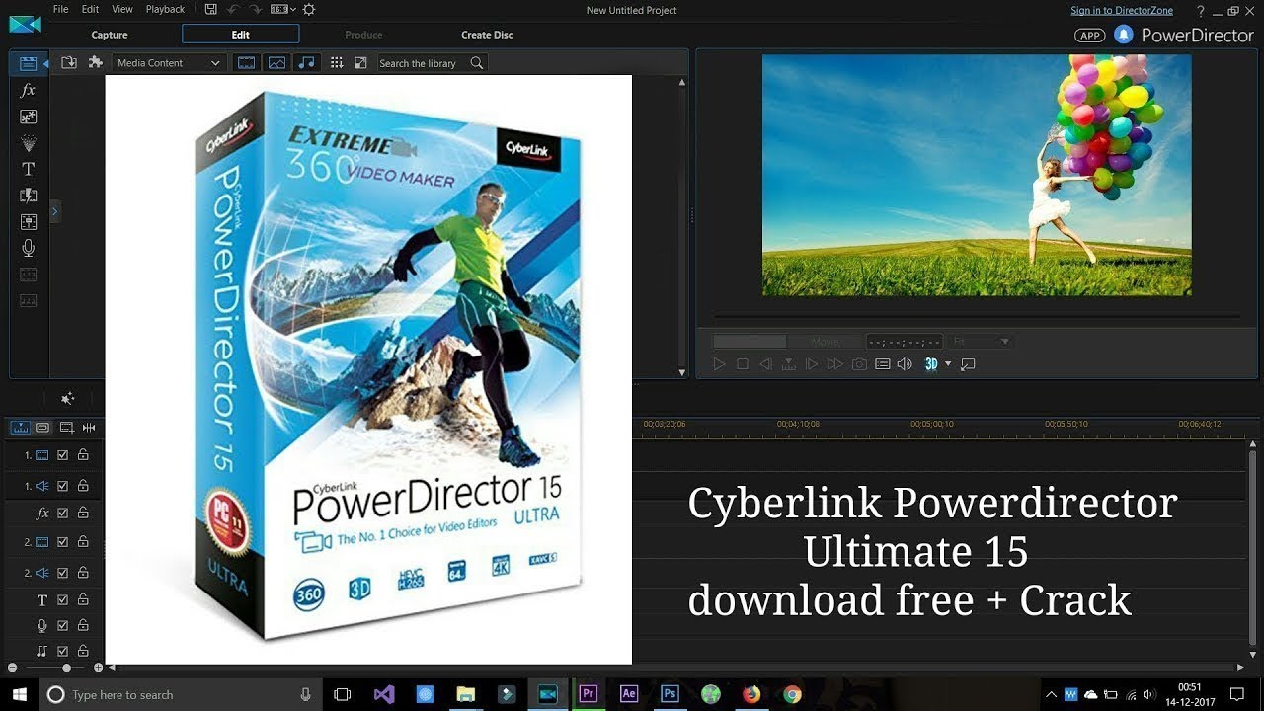Expand the library panel side arrow

tap(55, 211)
